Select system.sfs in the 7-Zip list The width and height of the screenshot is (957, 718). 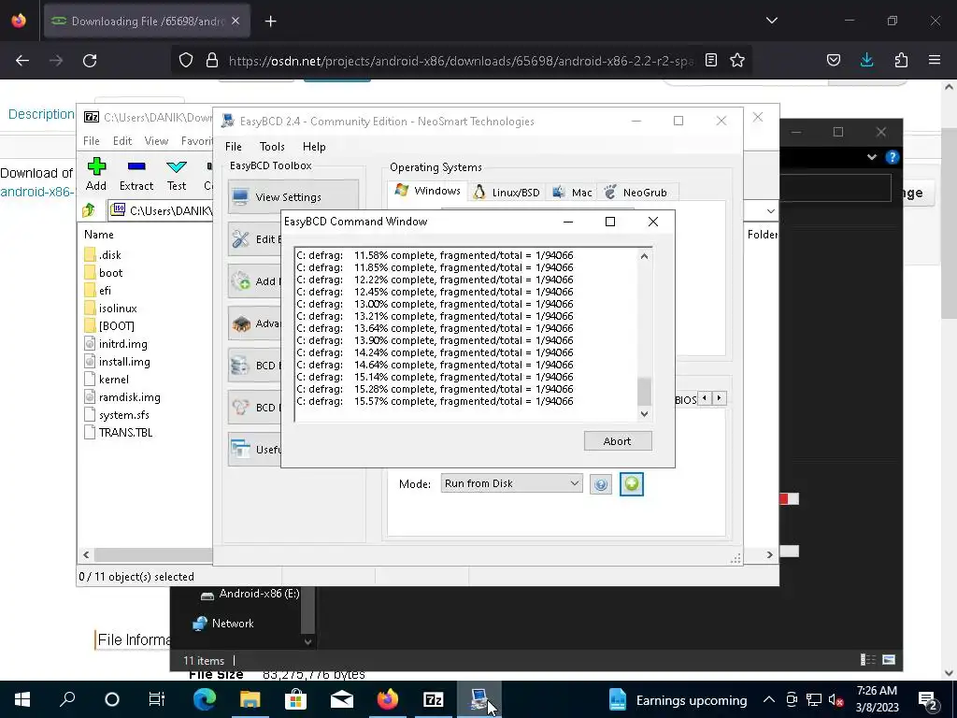[x=117, y=414]
